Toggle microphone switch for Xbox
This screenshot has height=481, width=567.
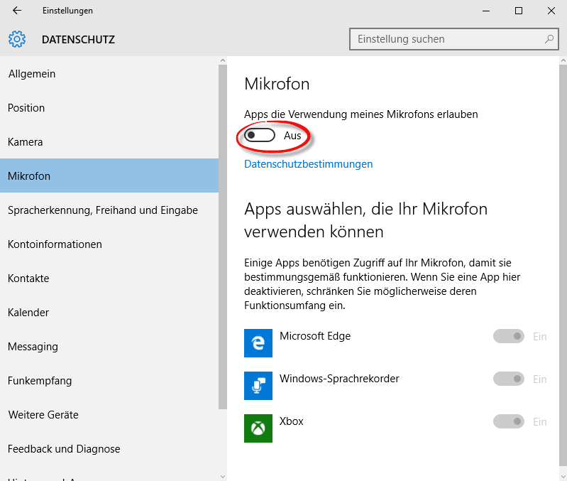(509, 422)
